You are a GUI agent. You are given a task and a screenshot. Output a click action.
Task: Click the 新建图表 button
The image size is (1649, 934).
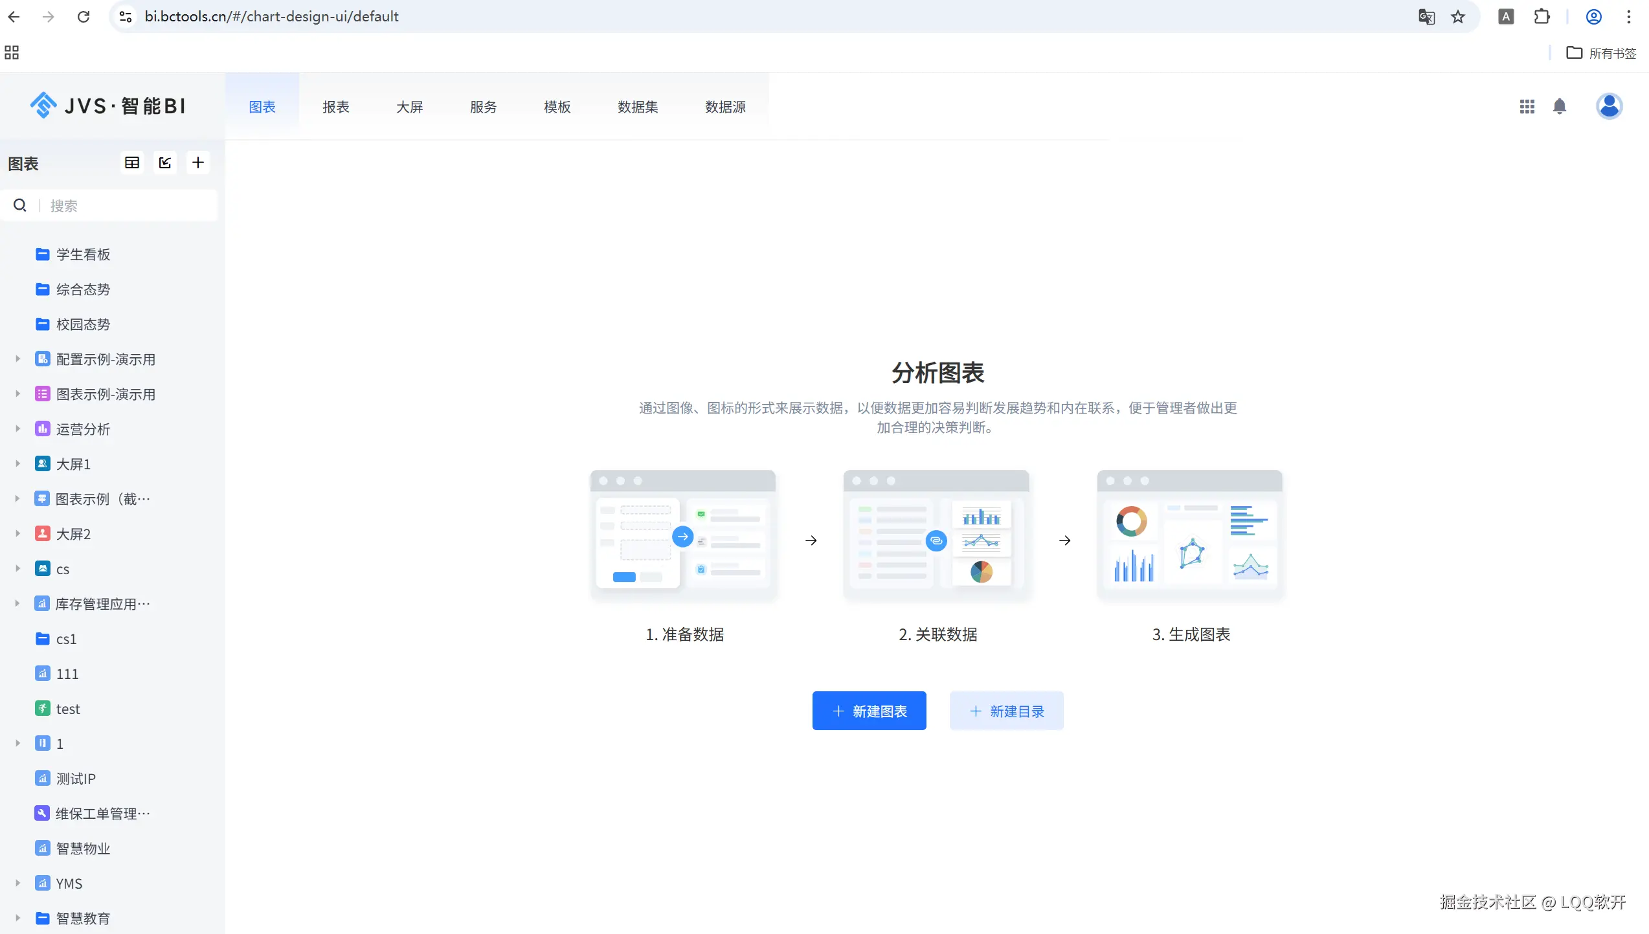pos(869,711)
